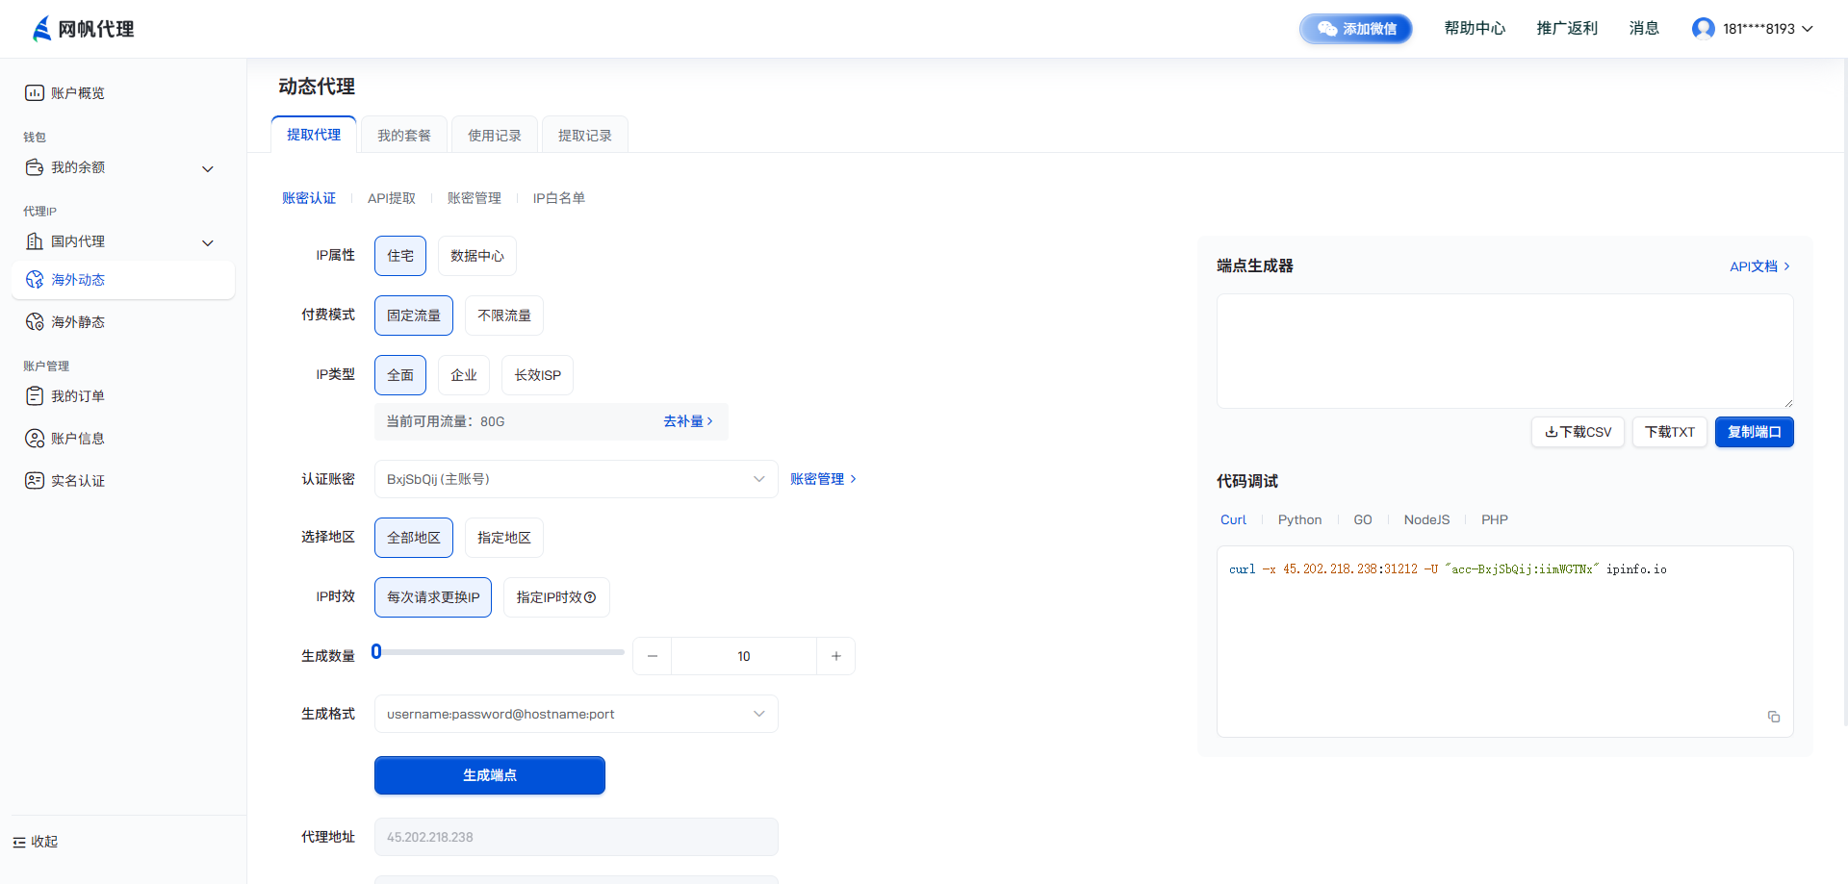Click the help icon beside 指定IP时效
The image size is (1848, 884).
tap(590, 597)
